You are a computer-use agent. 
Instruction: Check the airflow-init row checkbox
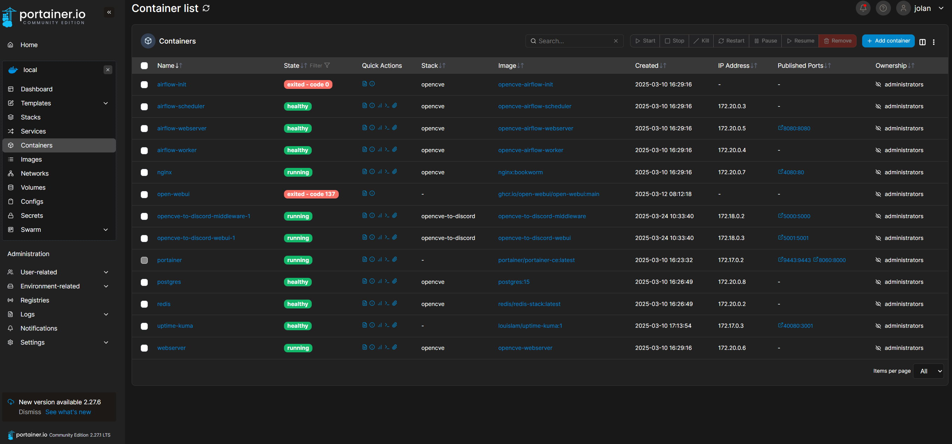[144, 85]
